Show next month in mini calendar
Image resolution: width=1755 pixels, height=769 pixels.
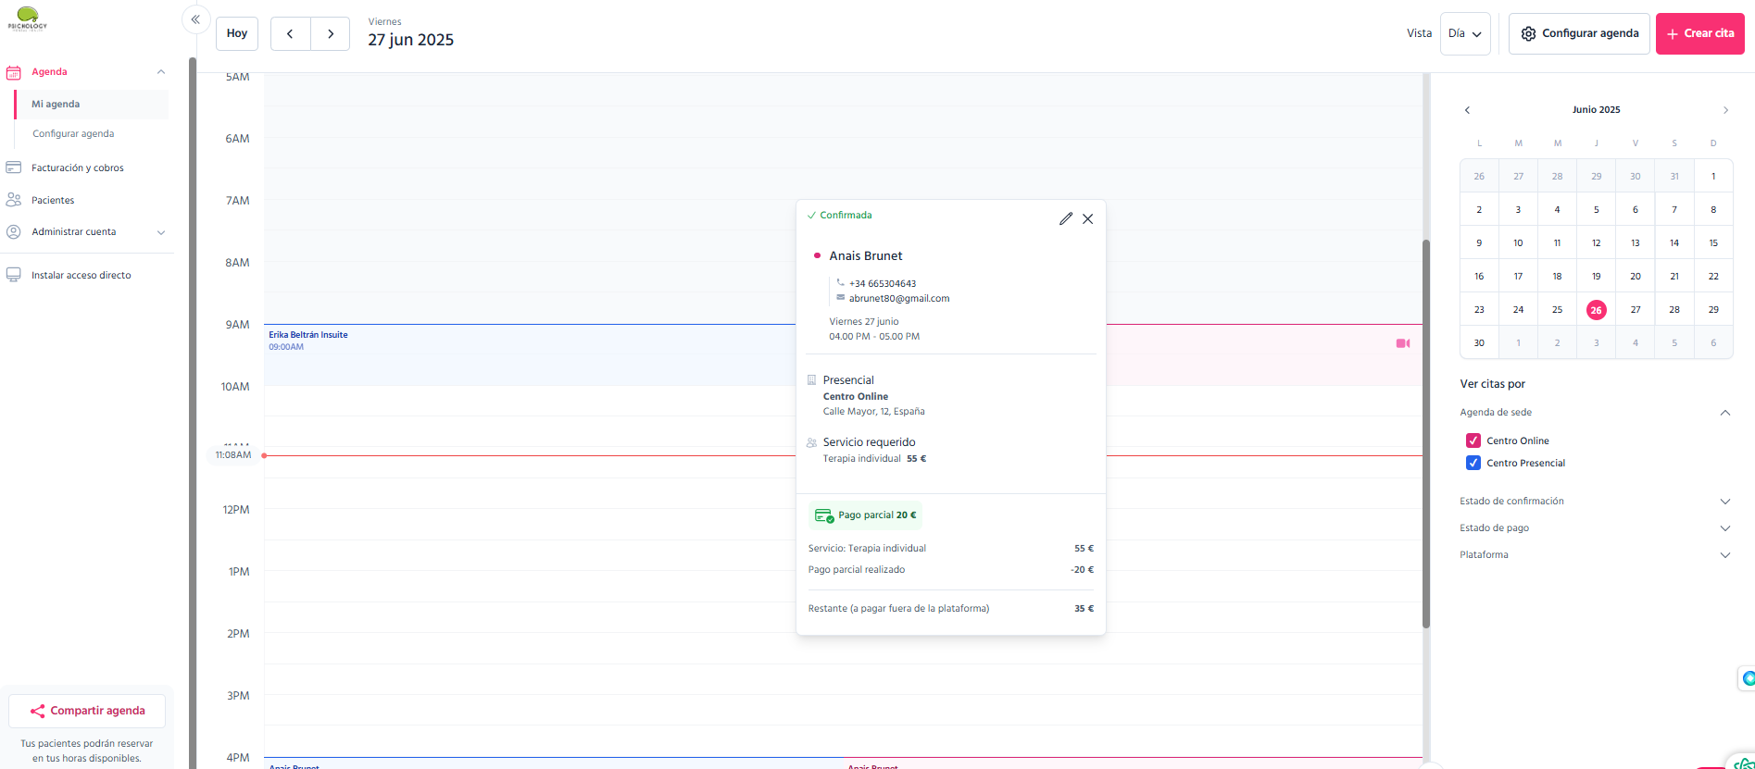coord(1725,110)
